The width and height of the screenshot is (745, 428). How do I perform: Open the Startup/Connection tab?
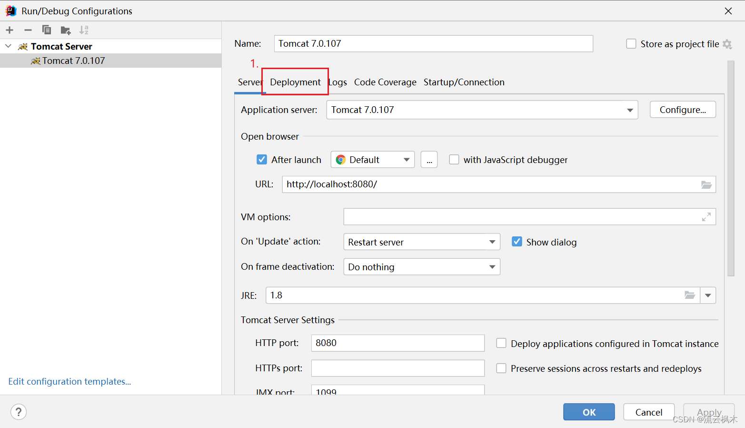(464, 82)
